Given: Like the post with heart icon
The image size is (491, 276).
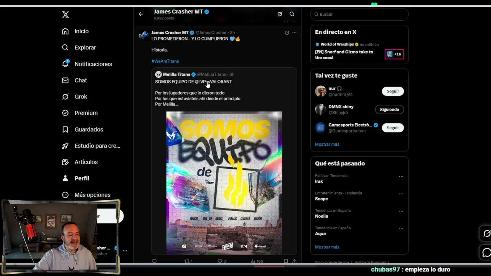Looking at the screenshot, I should tap(220, 261).
